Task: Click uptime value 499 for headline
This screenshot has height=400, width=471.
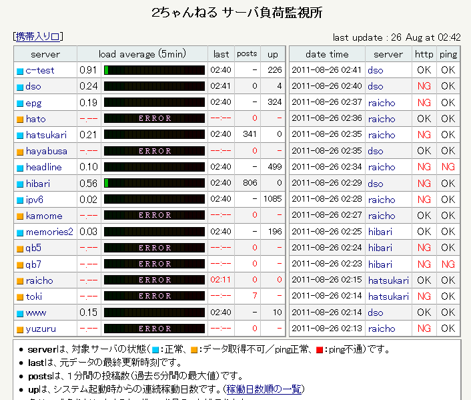Action: [275, 167]
